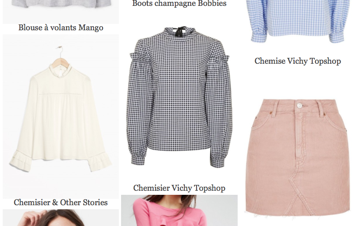
Task: Open the Chemise Vichy Topshop caption link
Action: (298, 61)
